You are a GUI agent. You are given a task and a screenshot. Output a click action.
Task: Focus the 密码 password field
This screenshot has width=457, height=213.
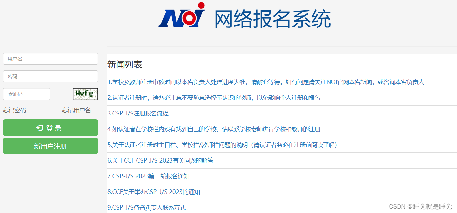(50, 77)
